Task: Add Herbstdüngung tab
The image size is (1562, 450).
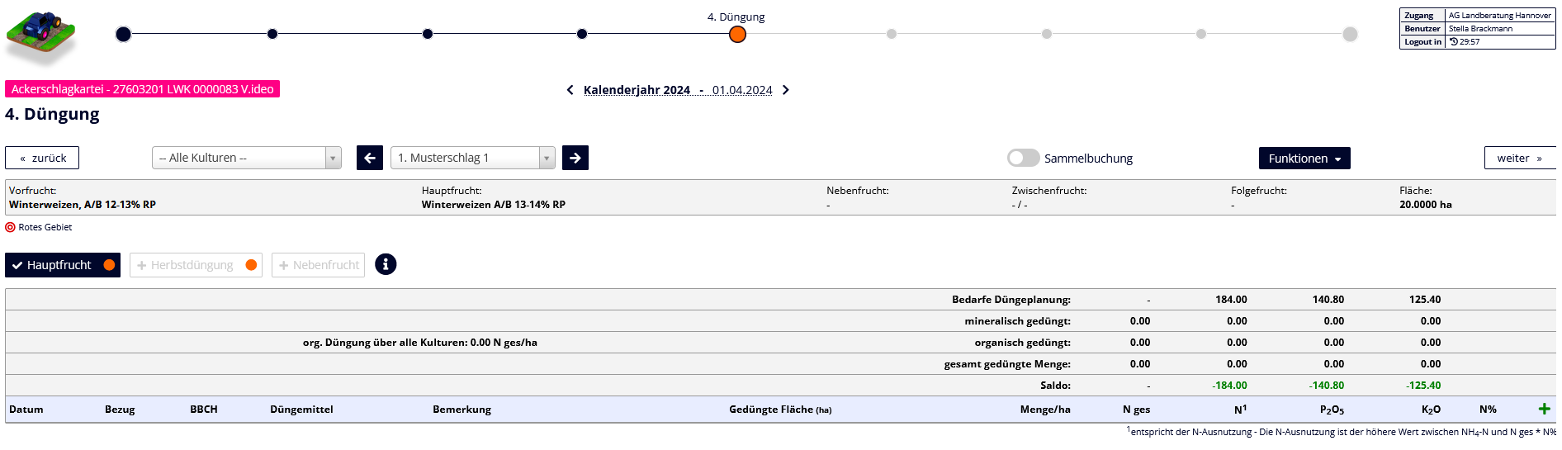Action: 196,265
